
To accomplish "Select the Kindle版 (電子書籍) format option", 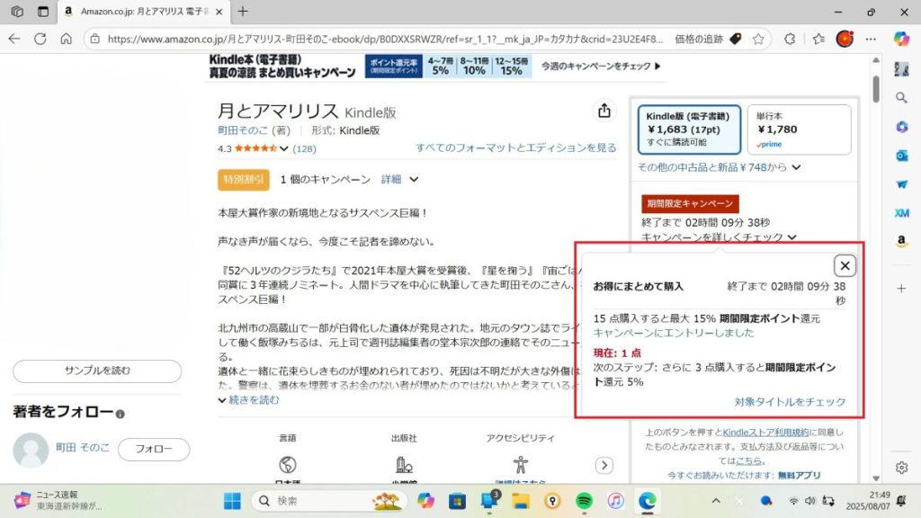I will 689,129.
